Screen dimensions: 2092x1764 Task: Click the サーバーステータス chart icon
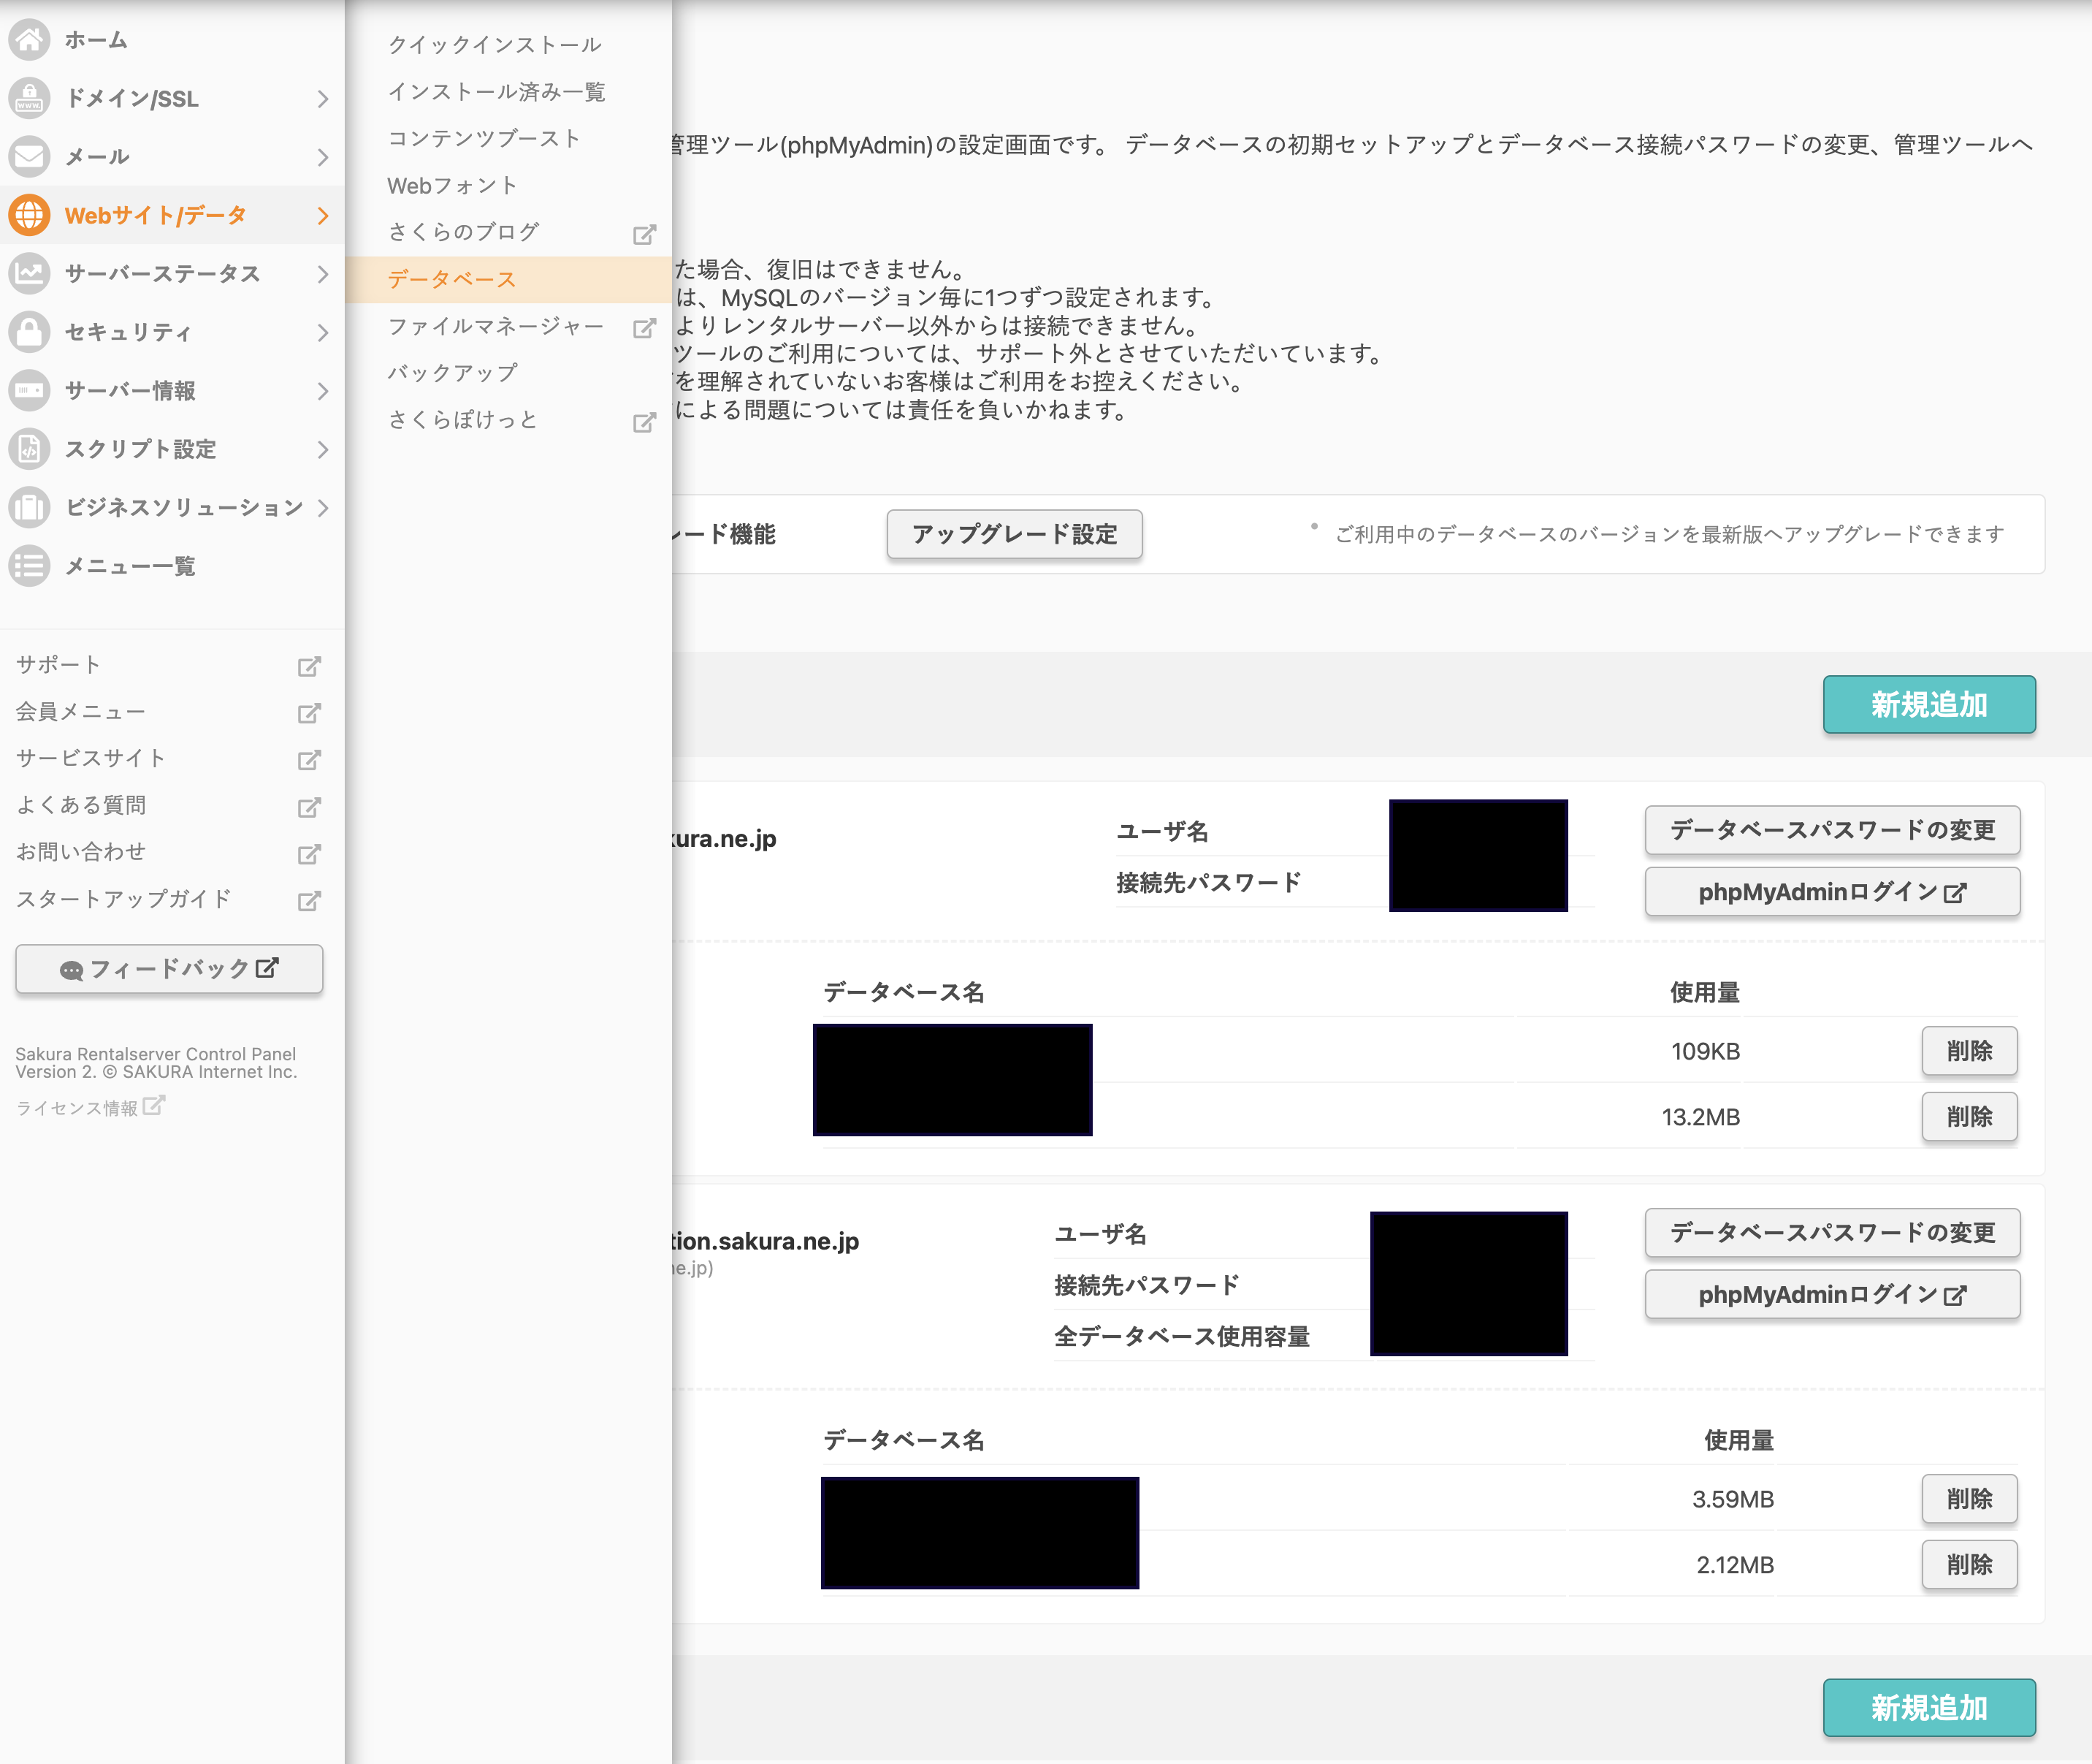pos(29,273)
